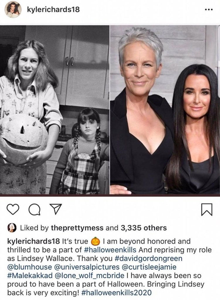Open comments with speech bubble icon
Image resolution: width=220 pixels, height=300 pixels.
(x=34, y=210)
